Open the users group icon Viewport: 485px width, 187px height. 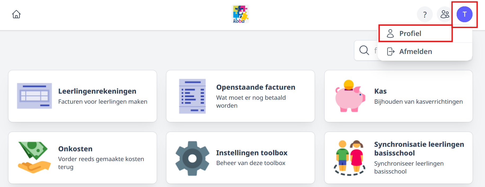pos(445,14)
